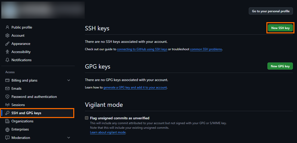
Task: Open Notifications via the bell icon
Action: point(7,60)
